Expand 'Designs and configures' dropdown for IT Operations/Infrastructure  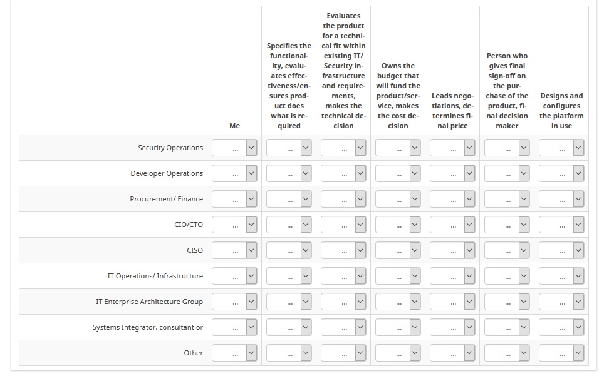point(561,276)
